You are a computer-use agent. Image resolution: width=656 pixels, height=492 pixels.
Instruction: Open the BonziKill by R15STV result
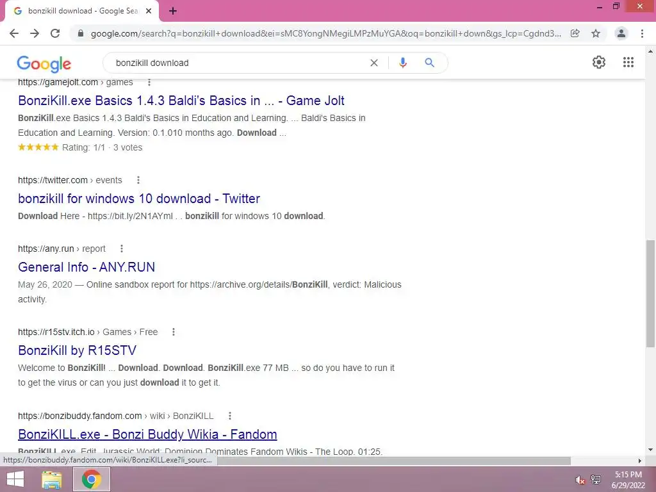[x=78, y=350]
